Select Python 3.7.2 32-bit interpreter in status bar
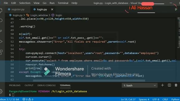Viewport: 180px width, 101px height. (10, 99)
